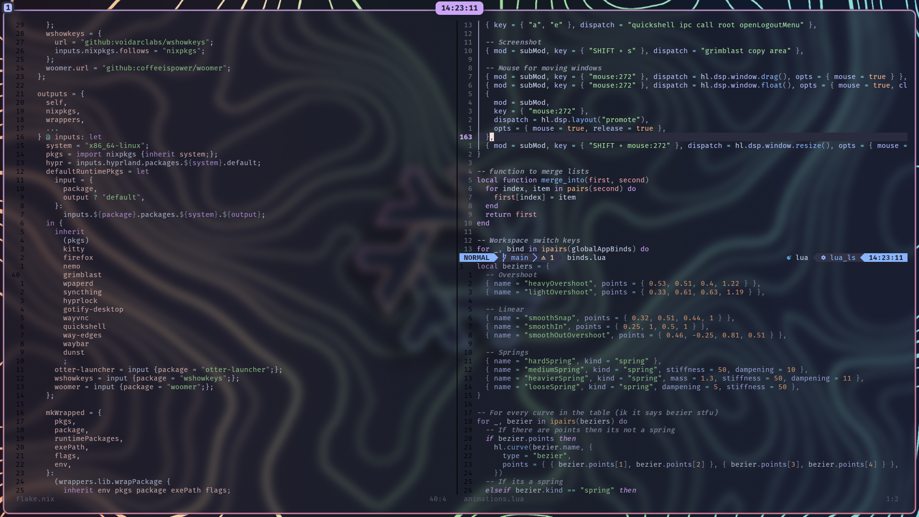This screenshot has width=919, height=517.
Task: Click the syncthing package line
Action: [82, 292]
